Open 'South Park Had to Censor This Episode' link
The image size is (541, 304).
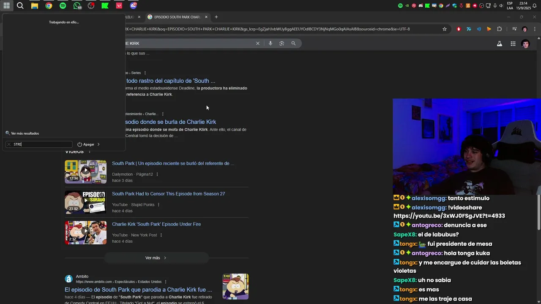tap(168, 194)
